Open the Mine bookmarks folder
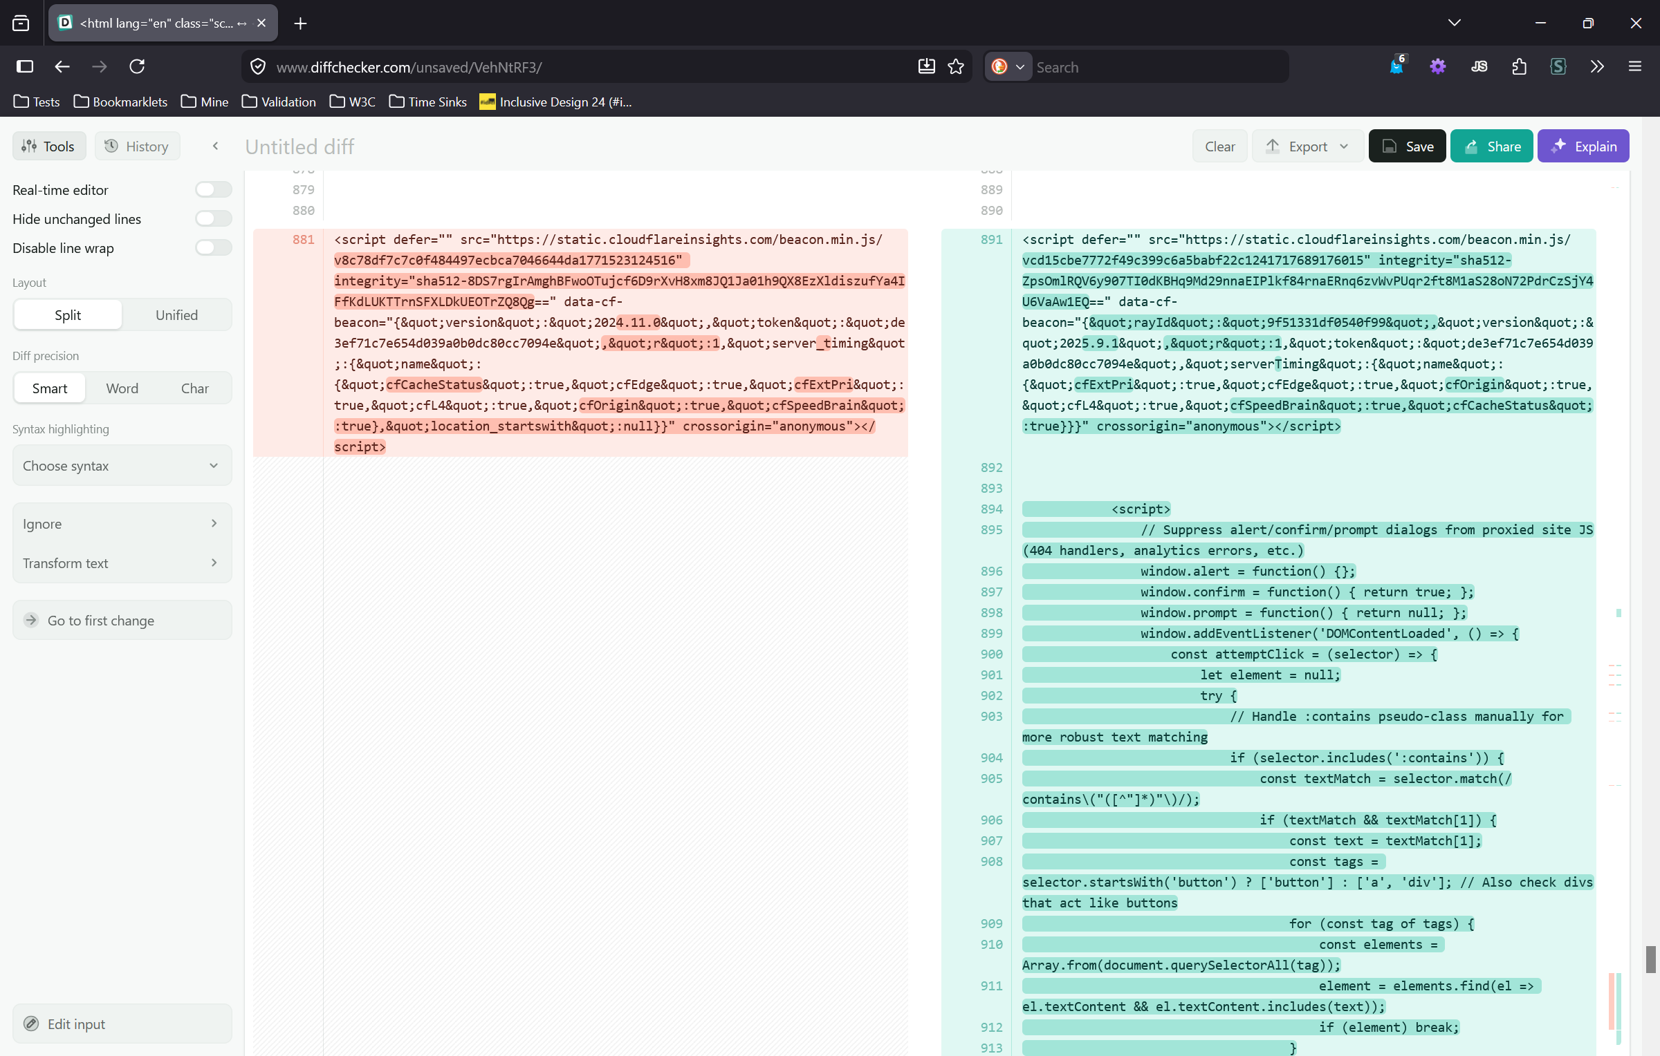1660x1056 pixels. click(x=205, y=102)
